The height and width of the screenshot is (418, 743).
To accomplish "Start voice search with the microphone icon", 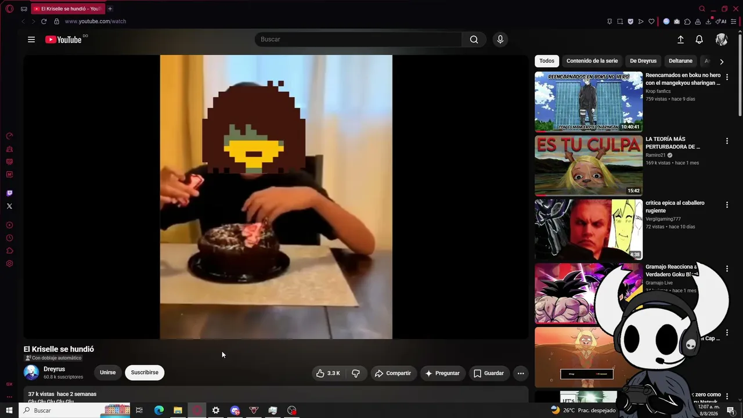I will tap(500, 39).
